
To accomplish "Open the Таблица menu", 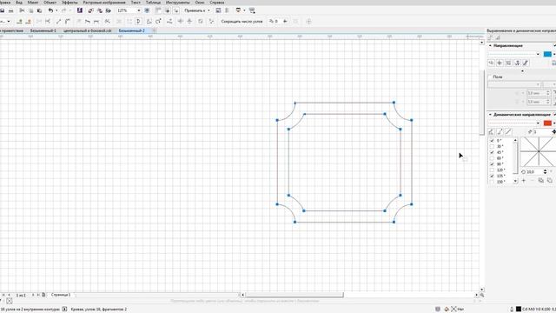I will pyautogui.click(x=153, y=3).
